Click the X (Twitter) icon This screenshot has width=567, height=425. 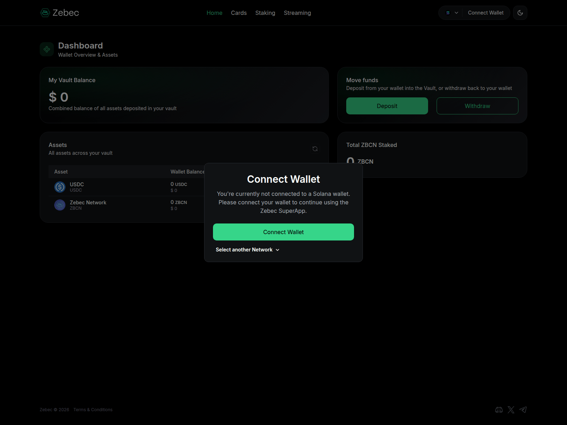click(x=511, y=409)
